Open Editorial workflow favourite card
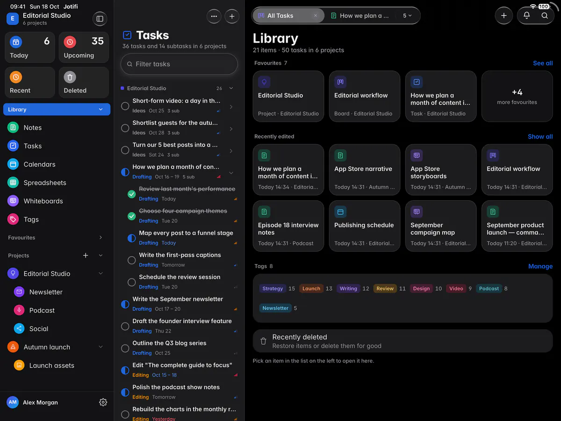This screenshot has height=421, width=561. (365, 96)
